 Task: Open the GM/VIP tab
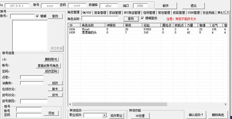click(87, 13)
